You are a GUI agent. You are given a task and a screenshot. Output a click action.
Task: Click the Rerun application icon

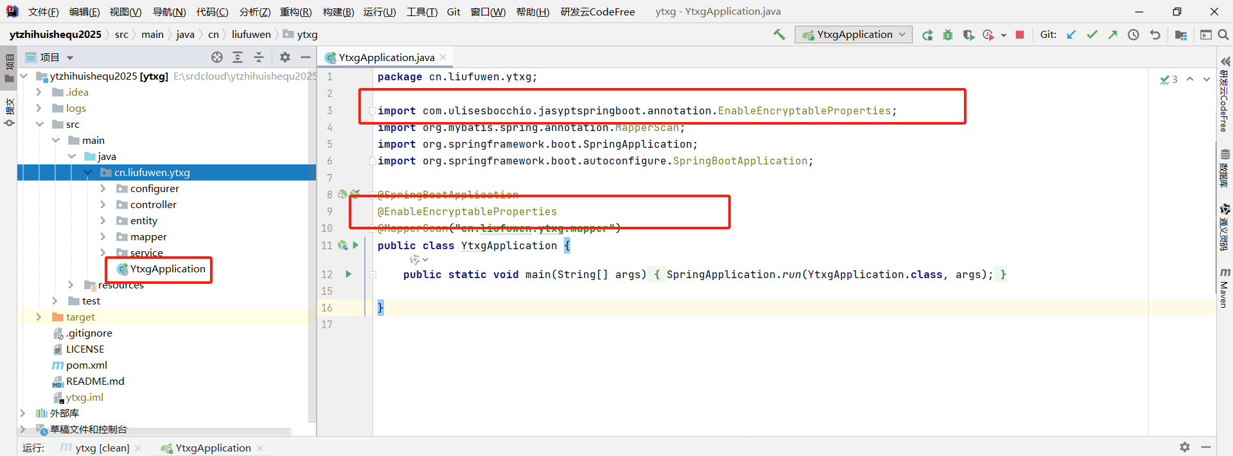(927, 35)
